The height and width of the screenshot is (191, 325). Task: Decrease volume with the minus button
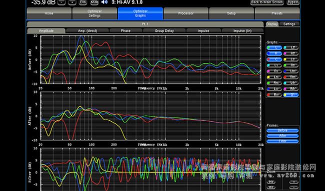point(61,2)
